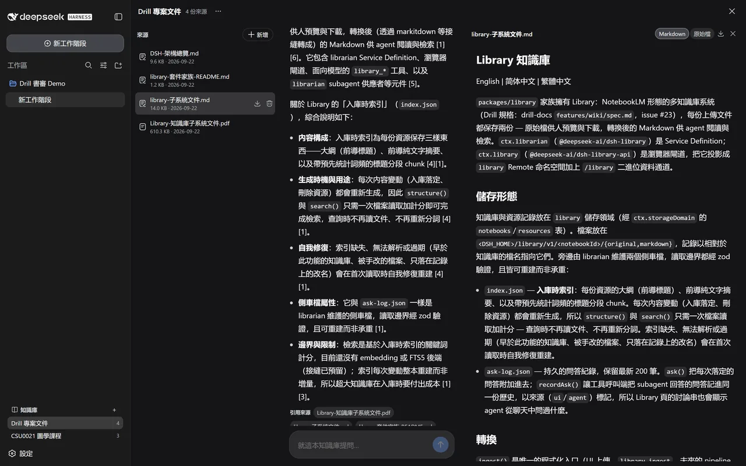
Task: Click the 轉換 heading in preview
Action: 486,439
